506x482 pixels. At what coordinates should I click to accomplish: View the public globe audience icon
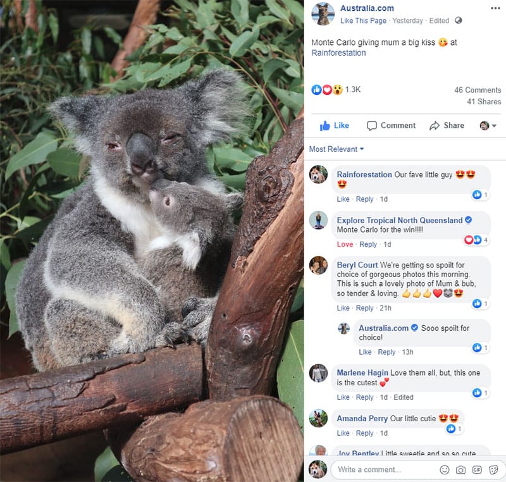click(x=458, y=21)
